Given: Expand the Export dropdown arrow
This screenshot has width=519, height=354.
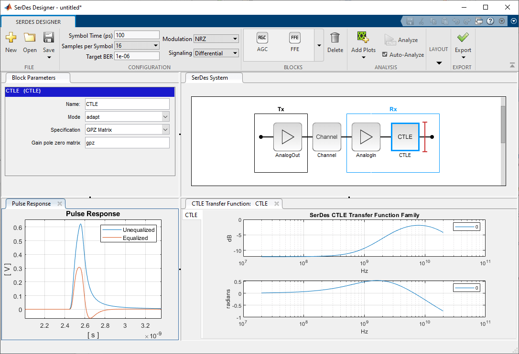Looking at the screenshot, I should click(x=463, y=58).
